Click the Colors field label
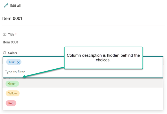The width and height of the screenshot is (167, 114). coord(12,53)
